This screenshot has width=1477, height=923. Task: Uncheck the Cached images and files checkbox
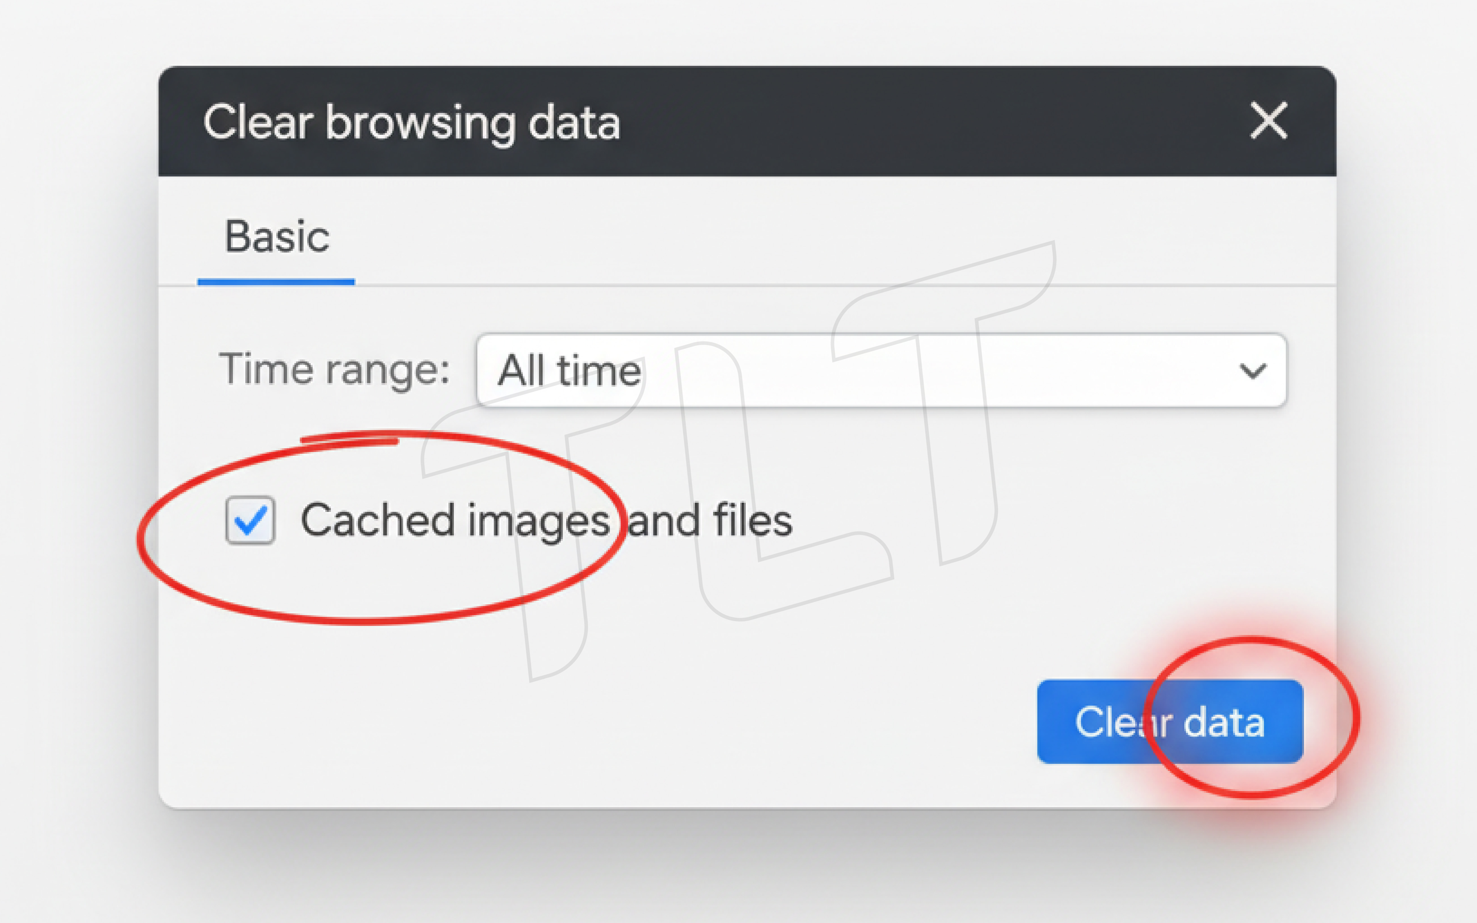250,520
